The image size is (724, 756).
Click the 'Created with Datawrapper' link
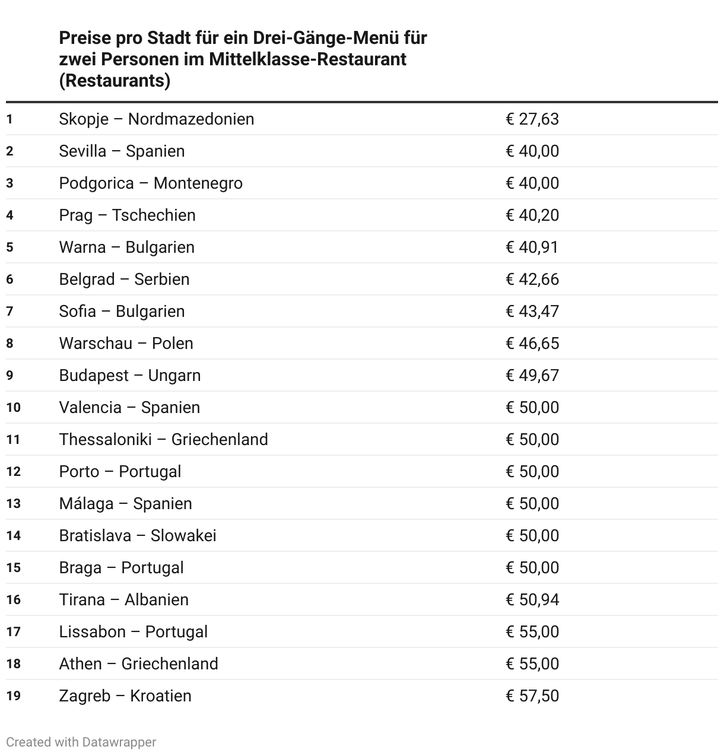point(81,742)
